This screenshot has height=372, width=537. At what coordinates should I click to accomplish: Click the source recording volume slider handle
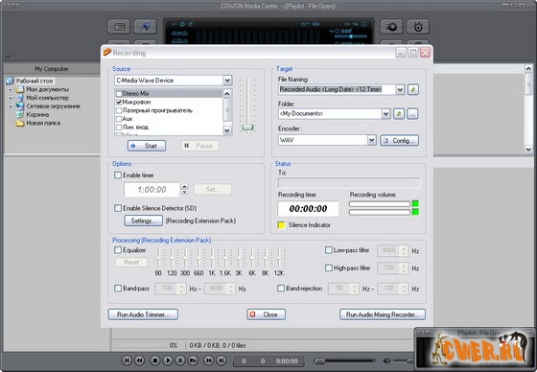pyautogui.click(x=247, y=128)
